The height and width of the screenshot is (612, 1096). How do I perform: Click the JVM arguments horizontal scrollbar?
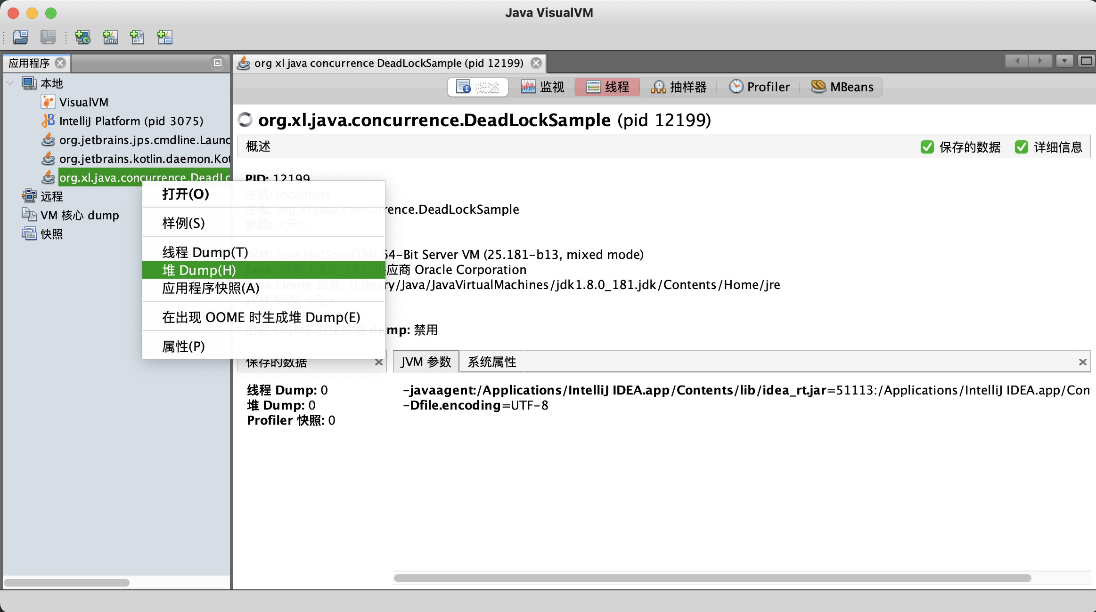pyautogui.click(x=712, y=578)
